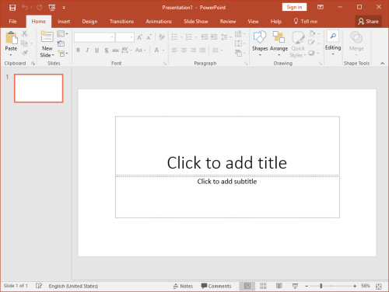
Task: Cut selection using scissors icon
Action: pos(24,33)
